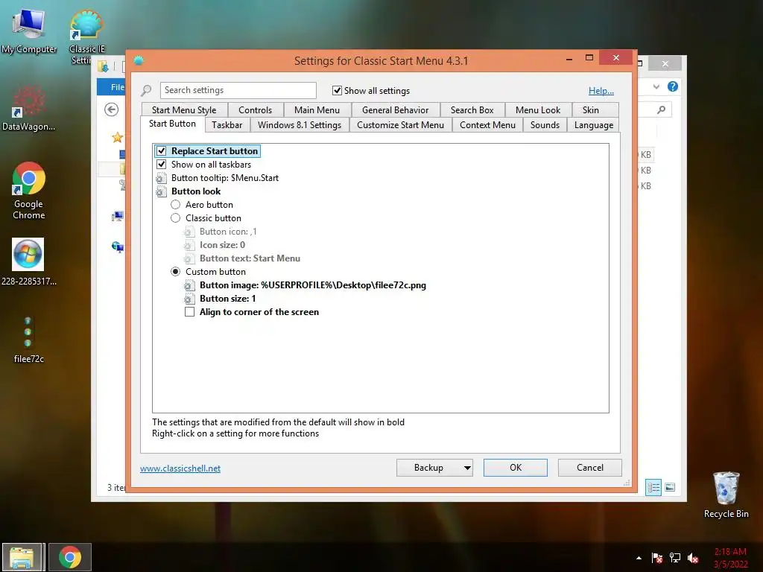Switch to Main Menu tab
Screen dimensions: 763x572
pyautogui.click(x=317, y=110)
